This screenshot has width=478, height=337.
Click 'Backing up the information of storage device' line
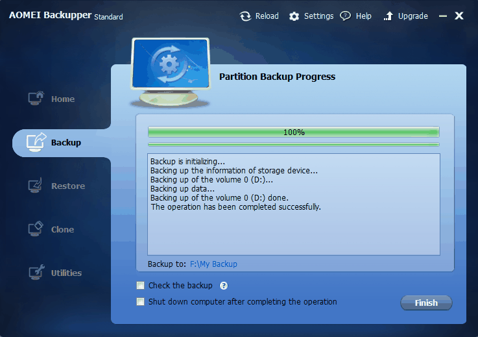(234, 170)
